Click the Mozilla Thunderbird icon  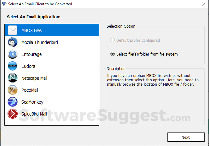13,42
